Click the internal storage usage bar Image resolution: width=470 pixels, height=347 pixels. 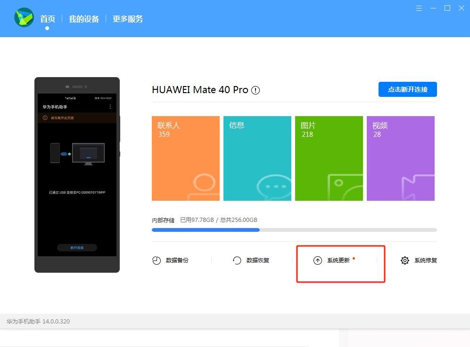tap(294, 230)
